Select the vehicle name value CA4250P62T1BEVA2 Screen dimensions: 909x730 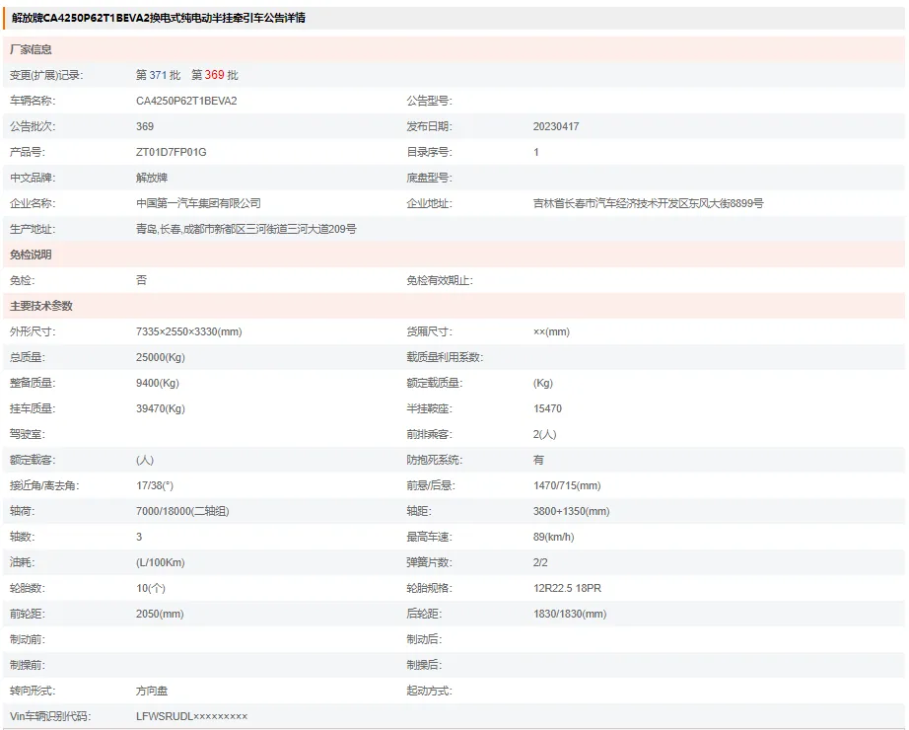point(186,101)
